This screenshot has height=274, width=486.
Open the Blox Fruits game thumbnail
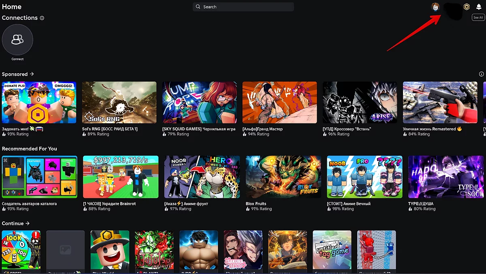283,177
